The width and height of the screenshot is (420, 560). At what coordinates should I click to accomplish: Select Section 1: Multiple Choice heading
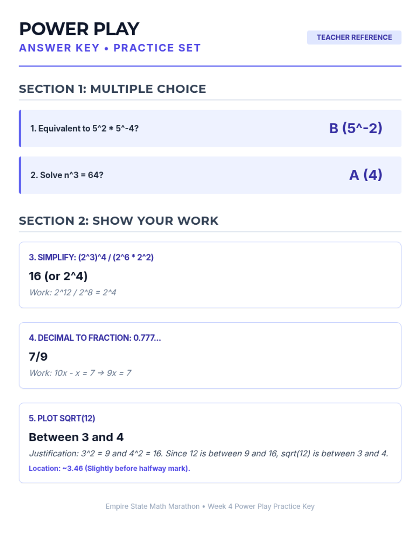112,89
